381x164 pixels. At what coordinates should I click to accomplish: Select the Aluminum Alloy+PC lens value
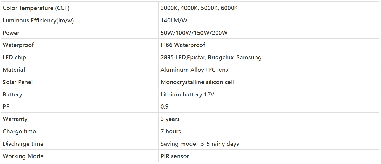point(194,70)
